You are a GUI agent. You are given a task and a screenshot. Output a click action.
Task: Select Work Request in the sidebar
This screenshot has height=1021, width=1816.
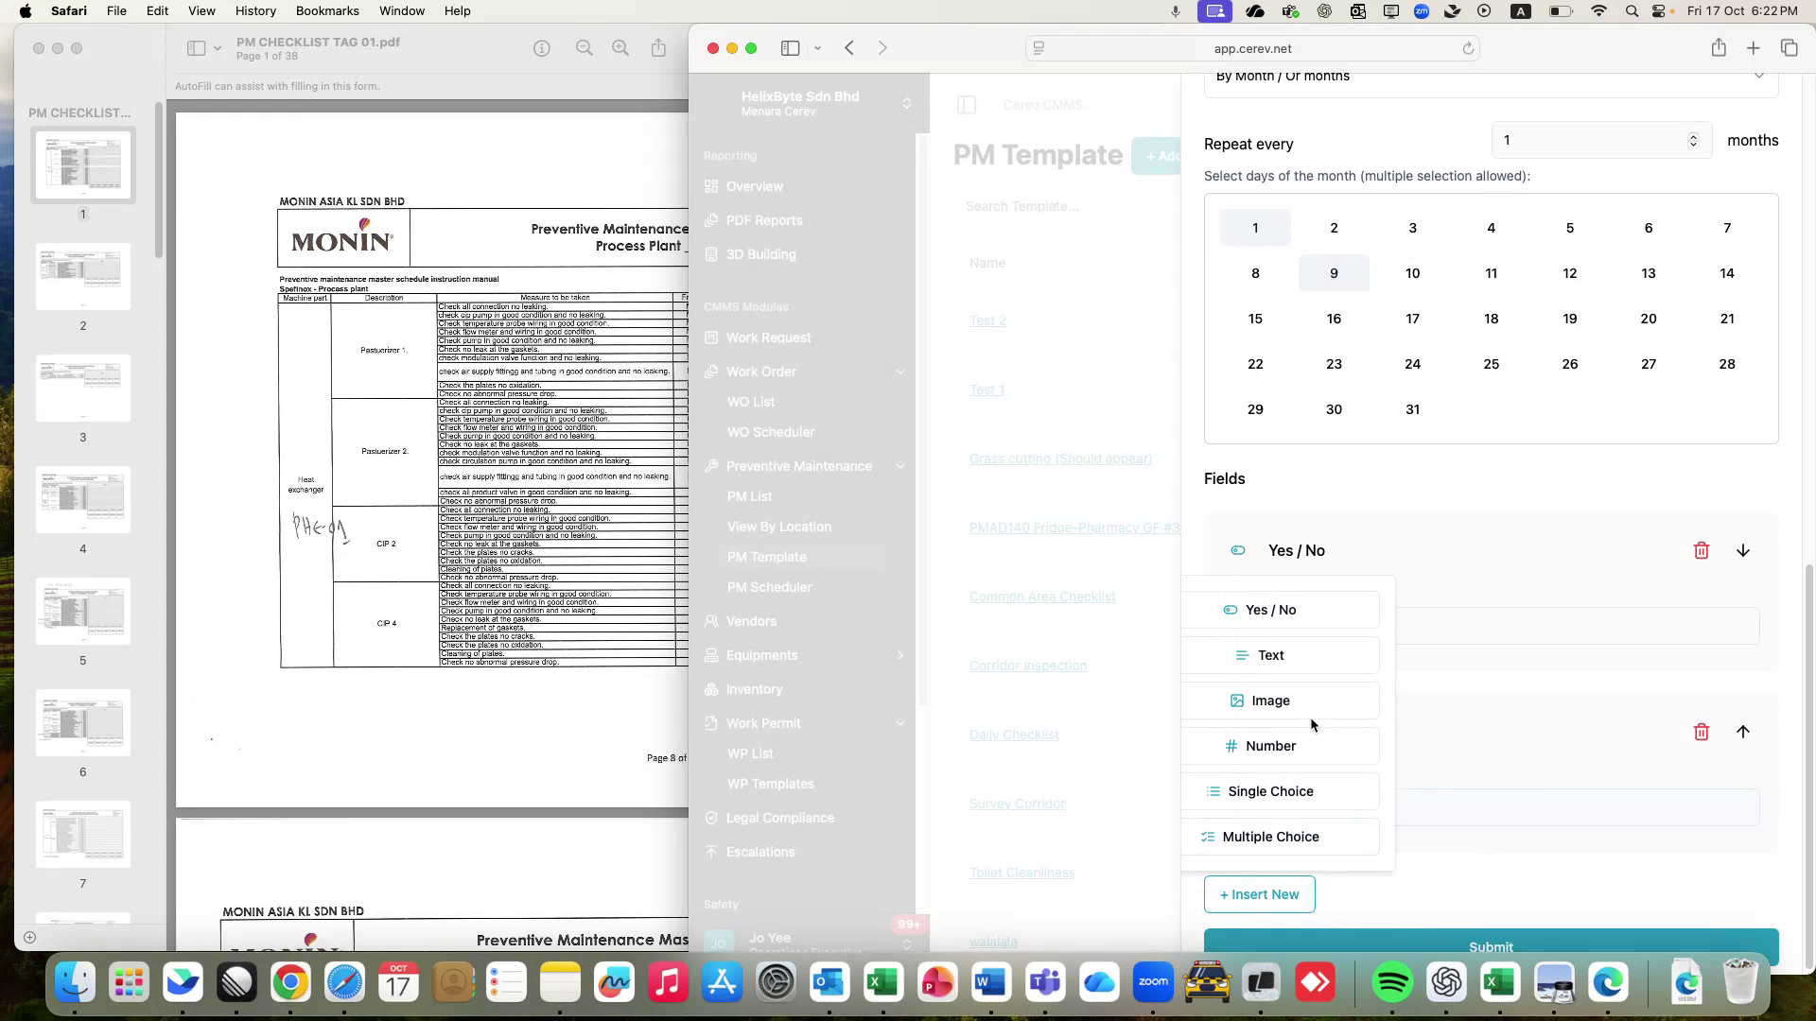768,337
